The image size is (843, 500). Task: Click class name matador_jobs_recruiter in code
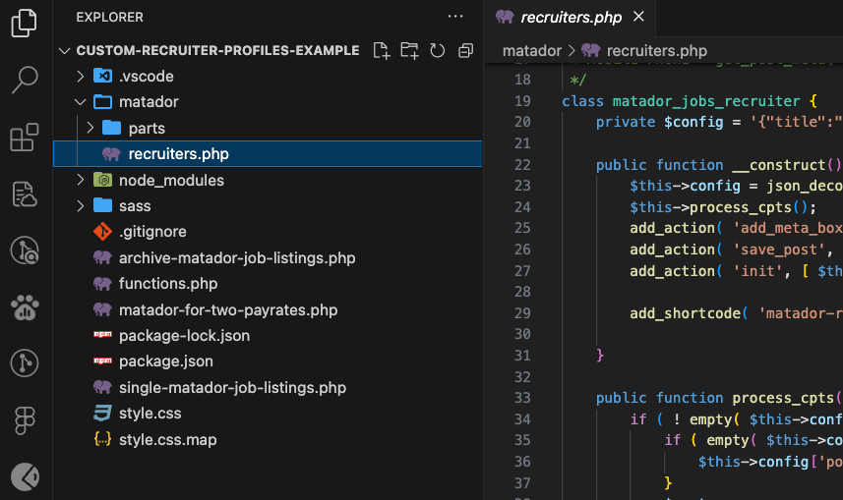[706, 101]
